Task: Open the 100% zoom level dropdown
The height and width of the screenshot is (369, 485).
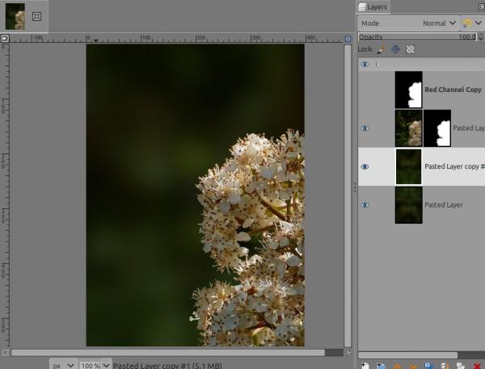Action: (x=94, y=365)
